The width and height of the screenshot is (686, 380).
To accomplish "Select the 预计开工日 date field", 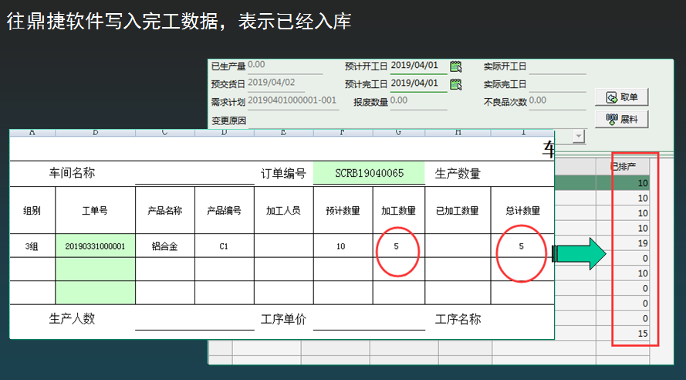I will [419, 66].
